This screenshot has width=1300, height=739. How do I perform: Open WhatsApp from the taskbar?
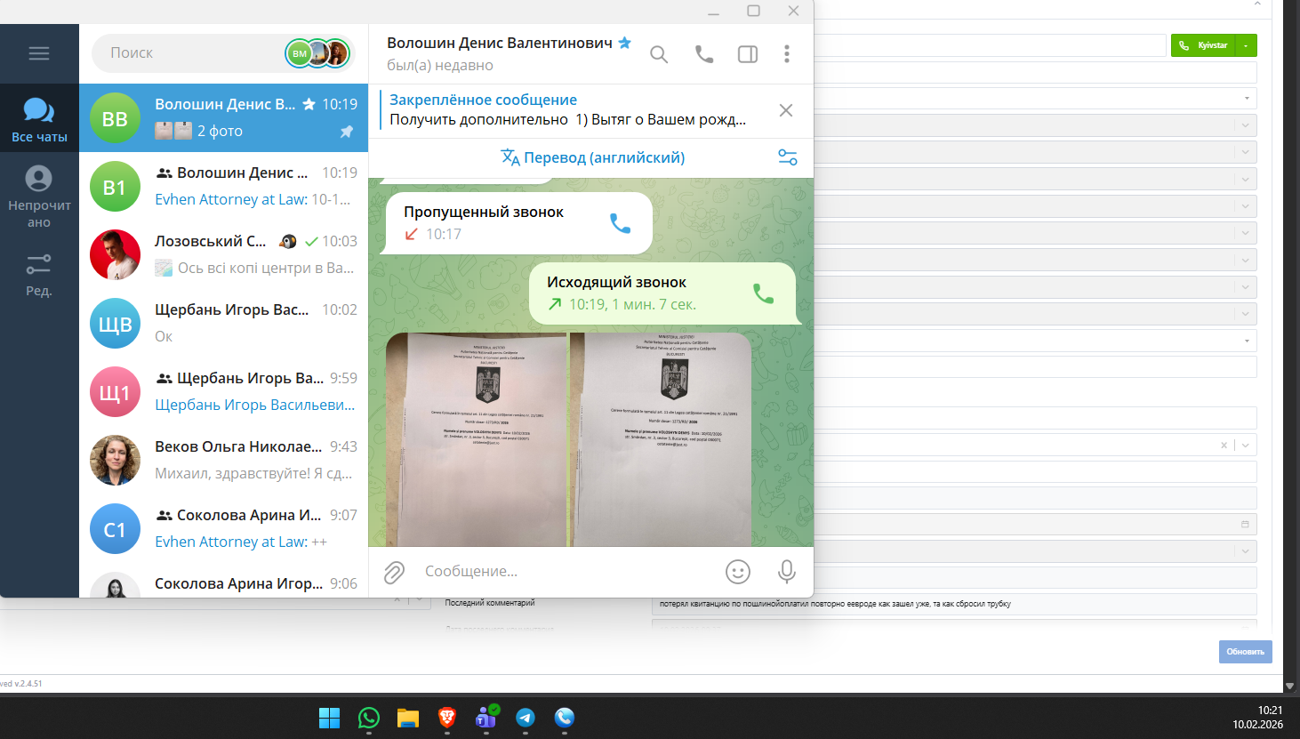pos(369,718)
